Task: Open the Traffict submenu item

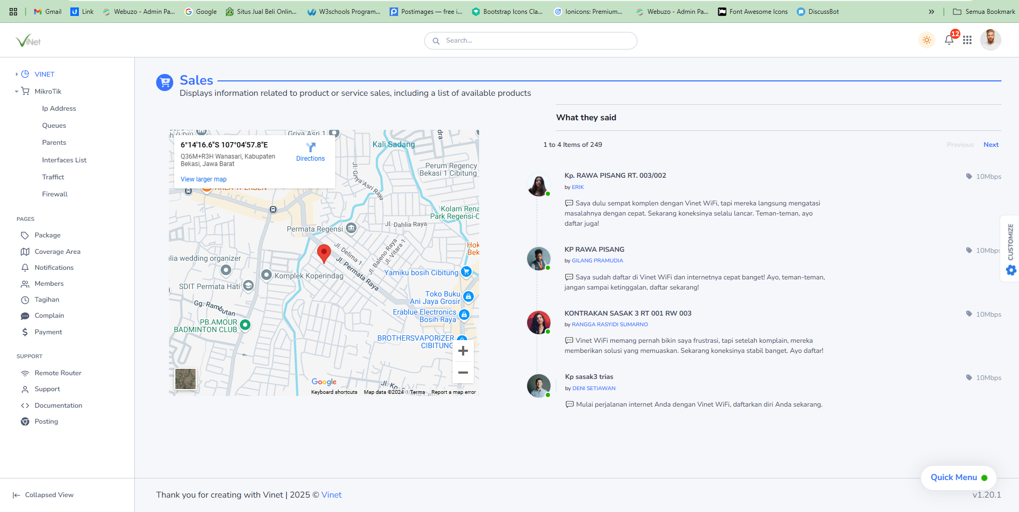Action: (53, 177)
